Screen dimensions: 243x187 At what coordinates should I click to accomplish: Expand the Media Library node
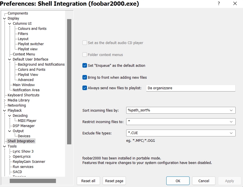pos(5,100)
